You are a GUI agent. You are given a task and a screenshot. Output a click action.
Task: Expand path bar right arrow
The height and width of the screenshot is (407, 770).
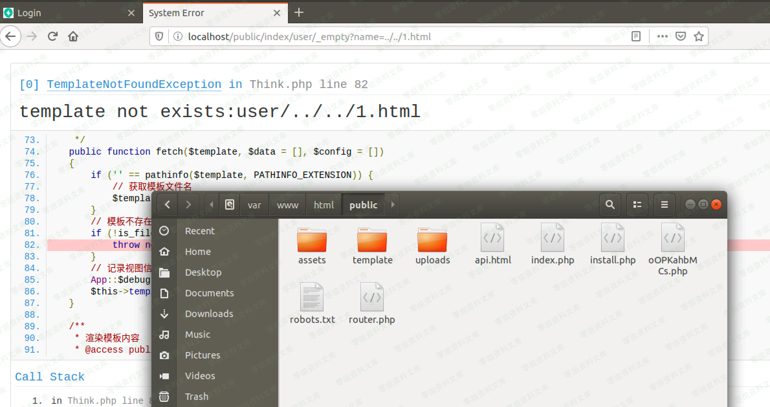tap(393, 204)
